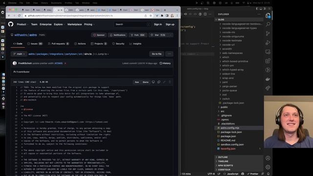Split the VS Code editor right

tap(205, 14)
